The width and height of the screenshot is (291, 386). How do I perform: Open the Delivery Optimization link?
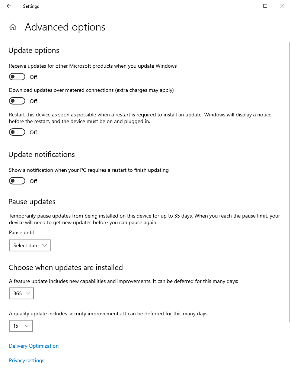click(34, 346)
